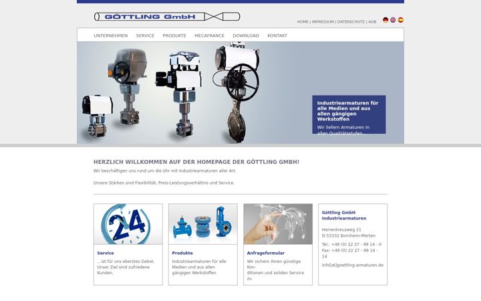Click the blue valves Produkte image
Image resolution: width=481 pixels, height=301 pixels.
click(203, 224)
